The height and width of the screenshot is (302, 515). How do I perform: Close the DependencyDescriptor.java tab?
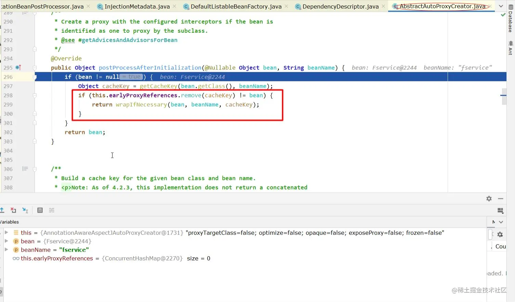[x=384, y=6]
